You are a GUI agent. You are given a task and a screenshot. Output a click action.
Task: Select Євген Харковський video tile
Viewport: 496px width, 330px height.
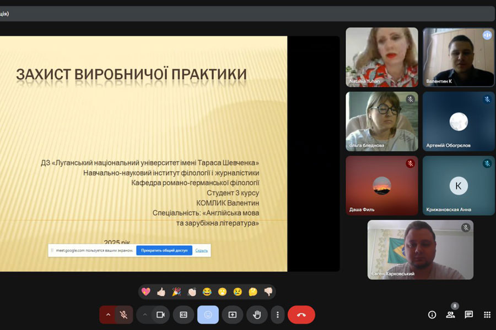tap(420, 250)
